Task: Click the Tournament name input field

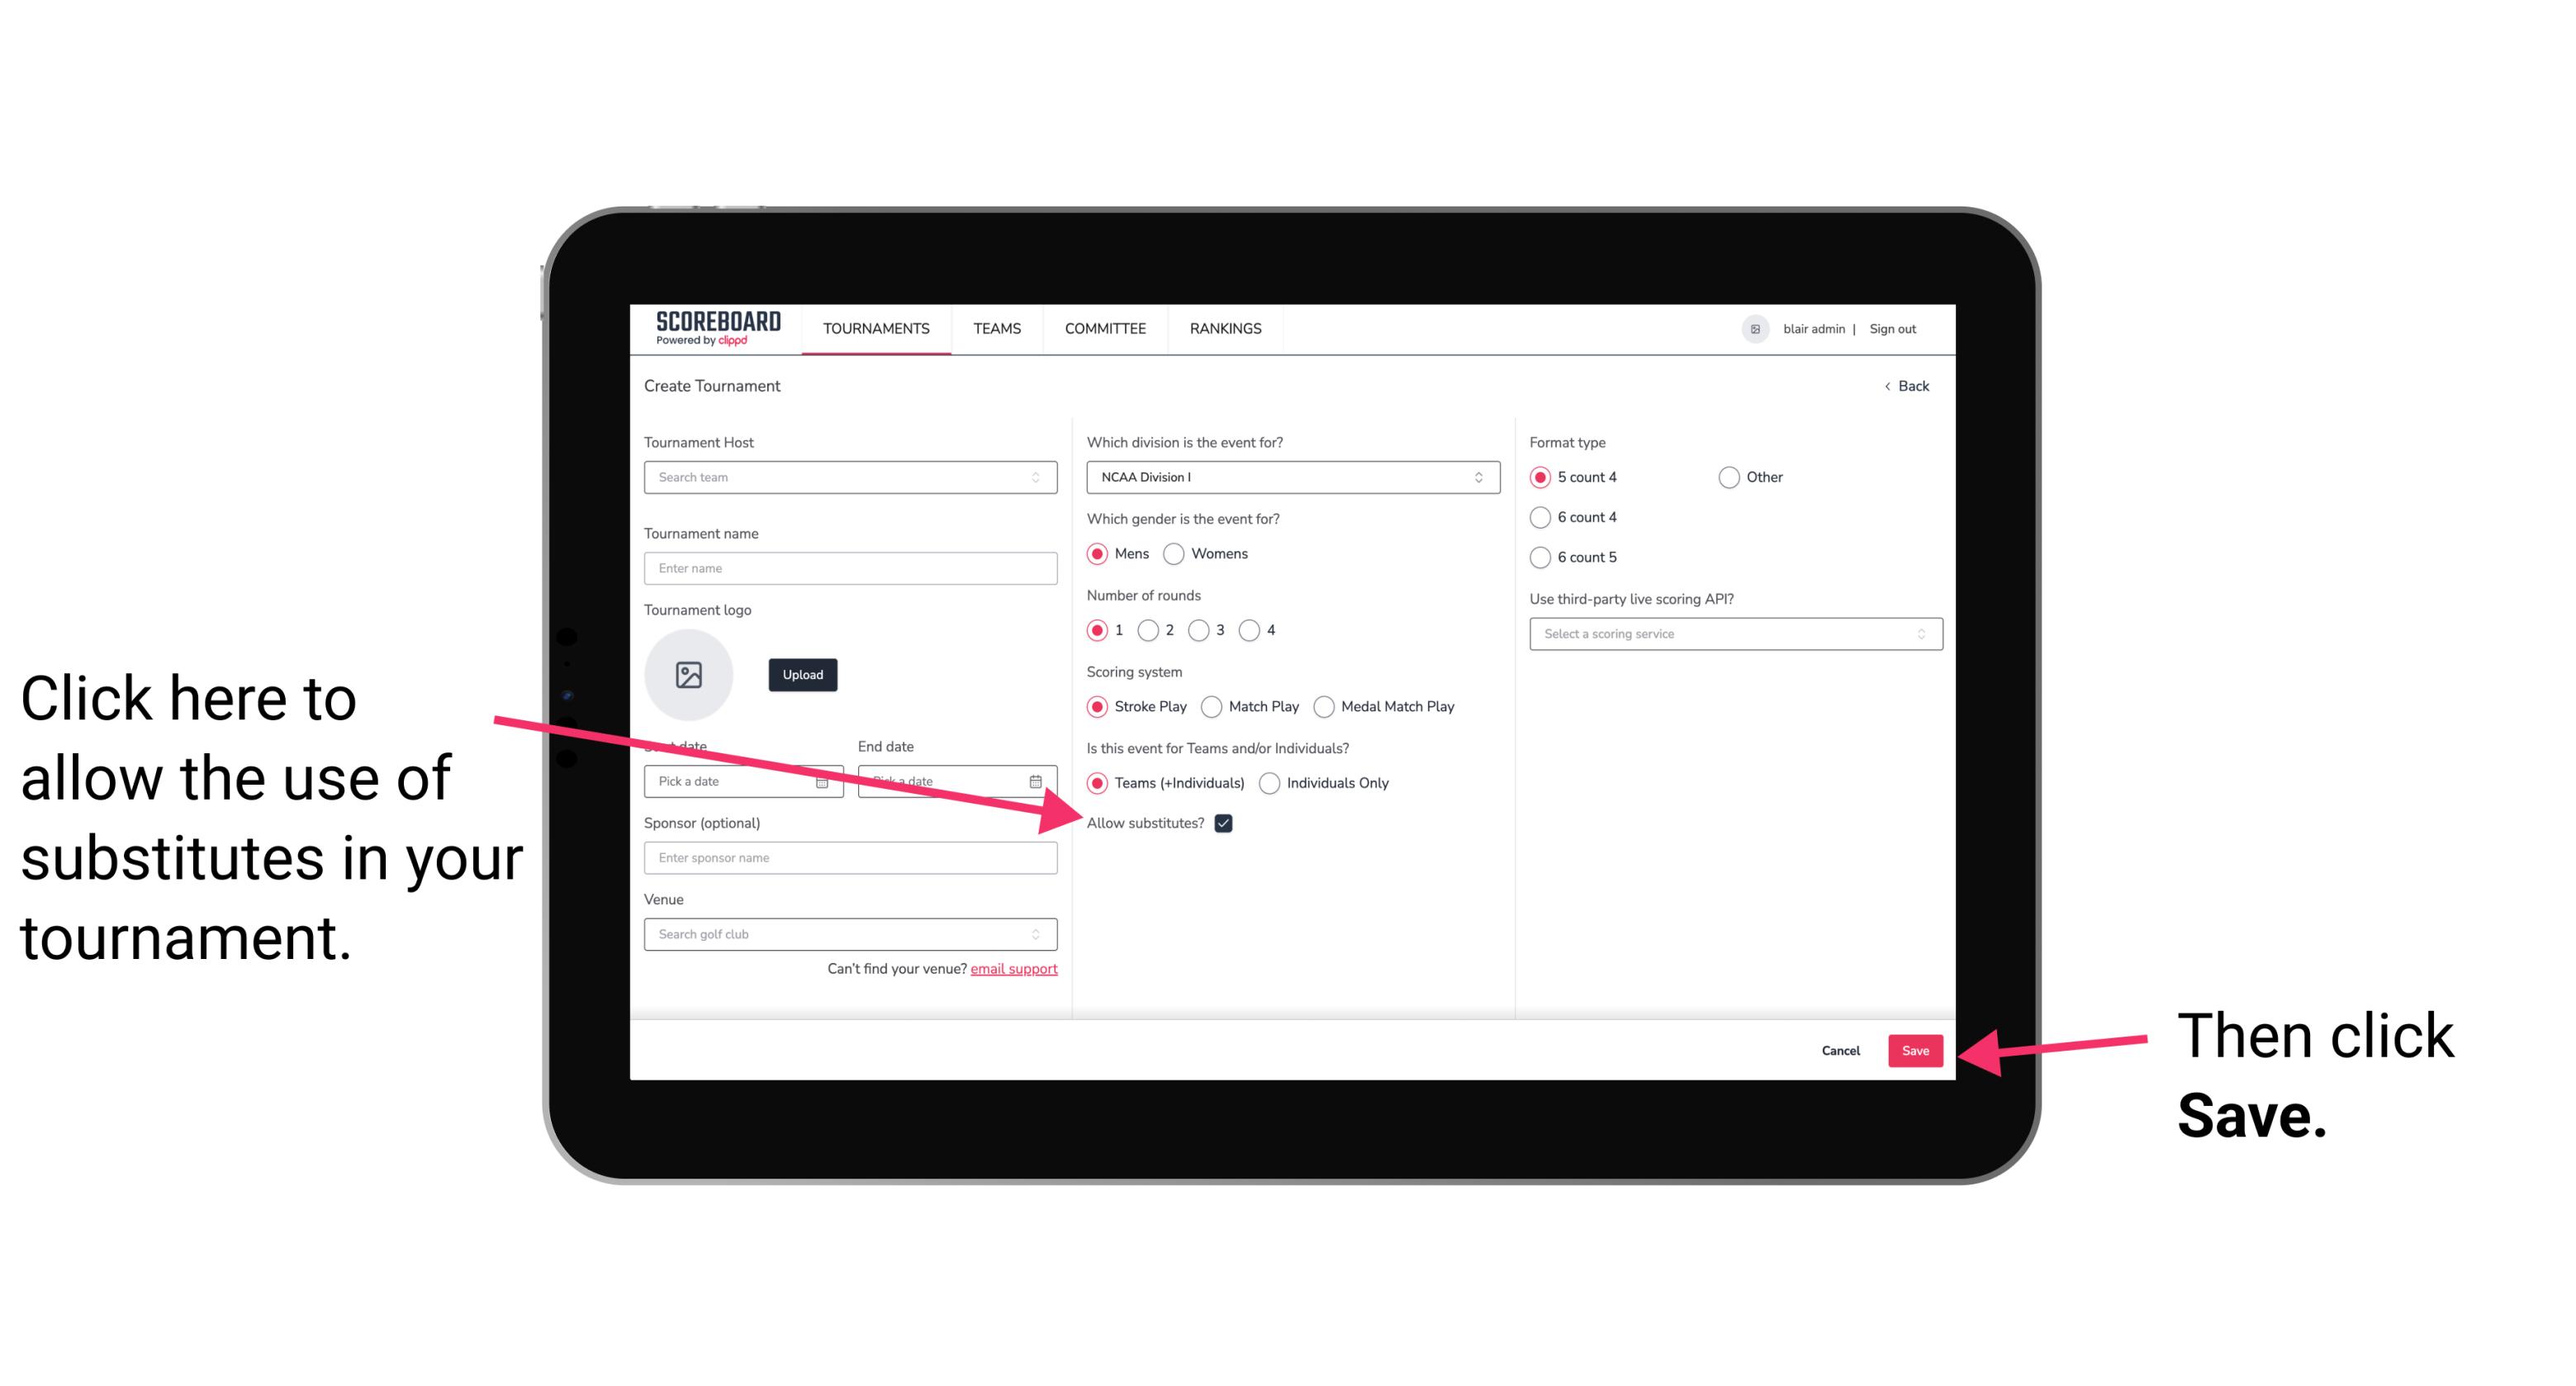Action: tap(850, 568)
